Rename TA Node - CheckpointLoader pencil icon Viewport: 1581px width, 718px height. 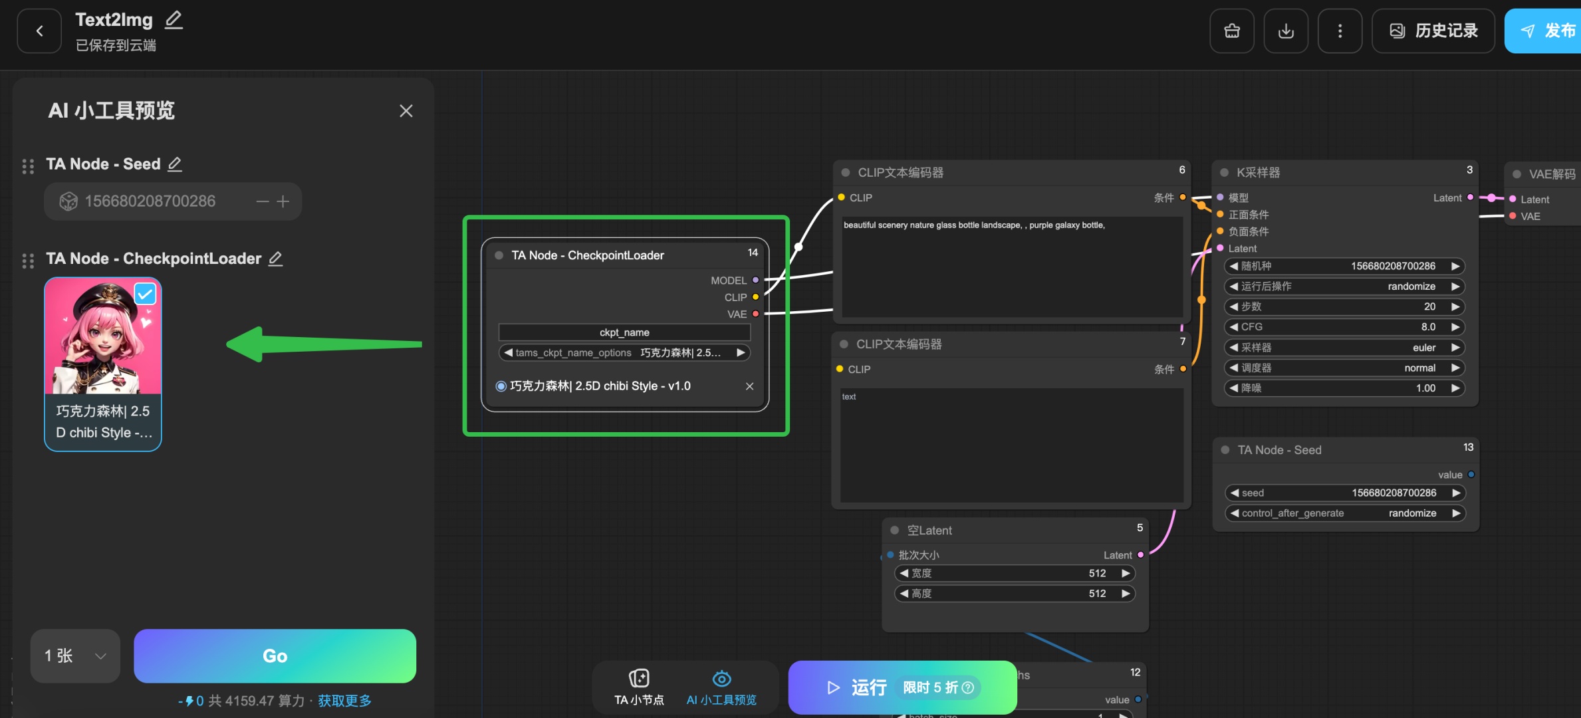[x=275, y=258]
